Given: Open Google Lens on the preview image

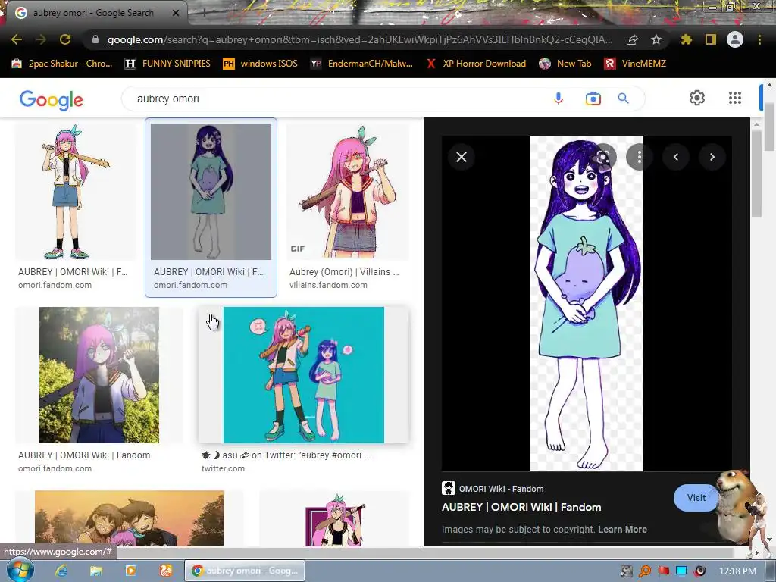Looking at the screenshot, I should click(602, 157).
